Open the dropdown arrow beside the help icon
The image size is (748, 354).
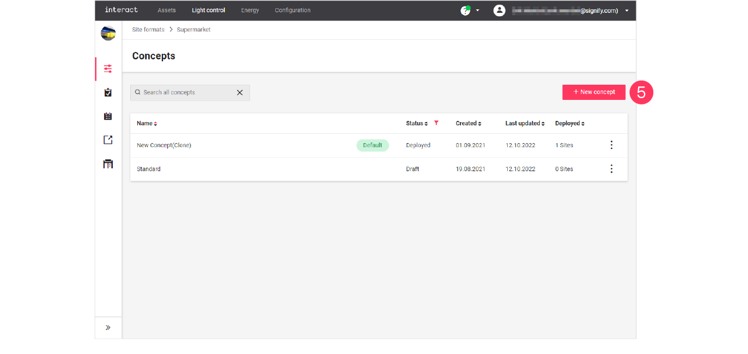(x=476, y=10)
